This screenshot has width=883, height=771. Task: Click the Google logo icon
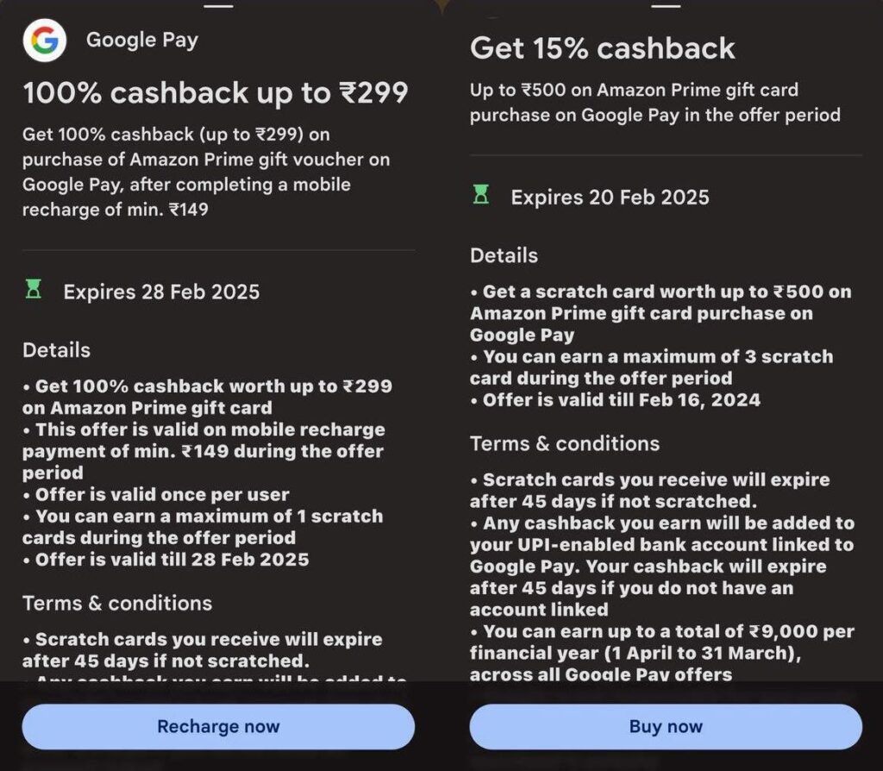click(x=45, y=40)
